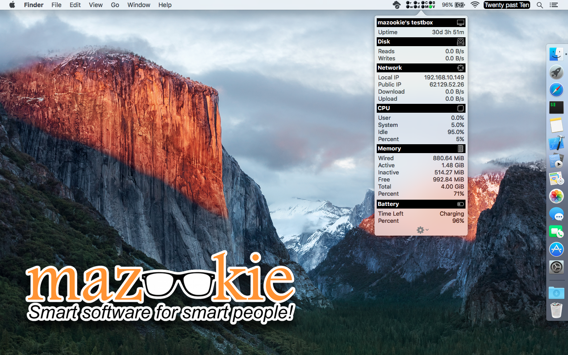Click the Memory section header label
Viewport: 568px width, 355px height.
[x=389, y=149]
